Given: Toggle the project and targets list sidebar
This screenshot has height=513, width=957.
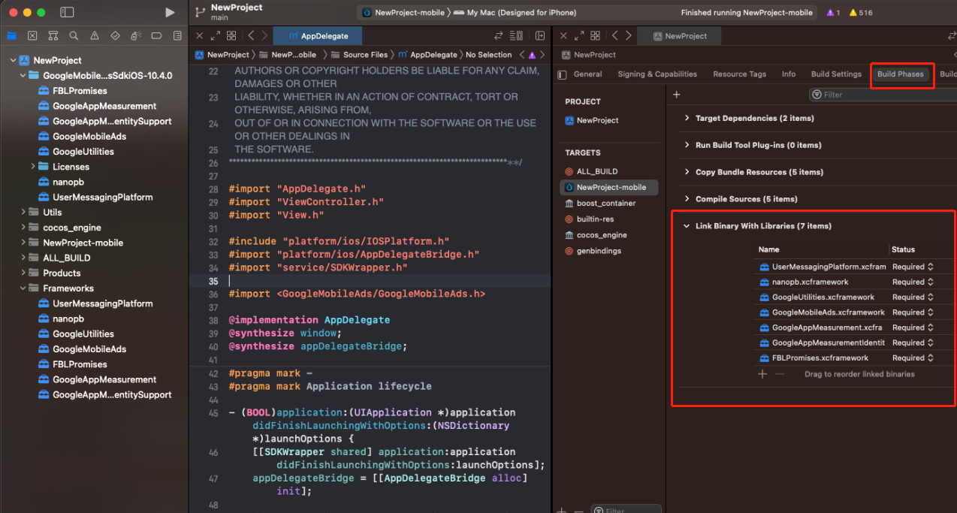Looking at the screenshot, I should tap(562, 74).
